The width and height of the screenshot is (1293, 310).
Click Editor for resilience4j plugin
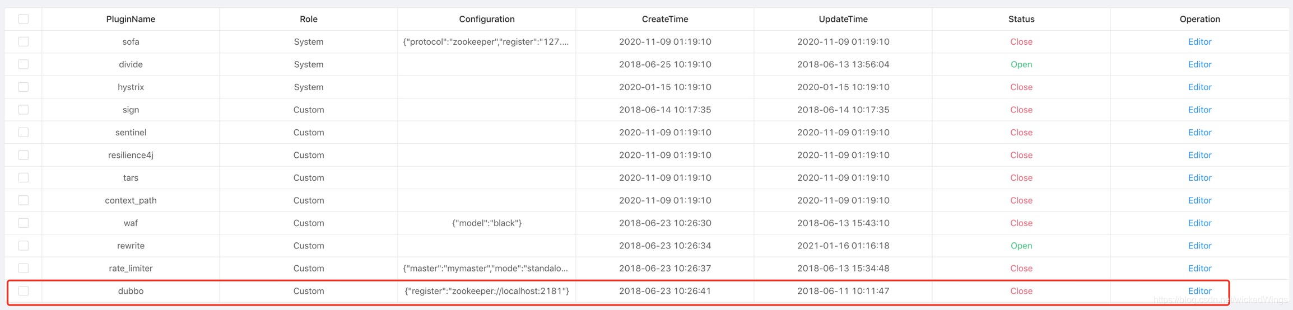pyautogui.click(x=1199, y=155)
